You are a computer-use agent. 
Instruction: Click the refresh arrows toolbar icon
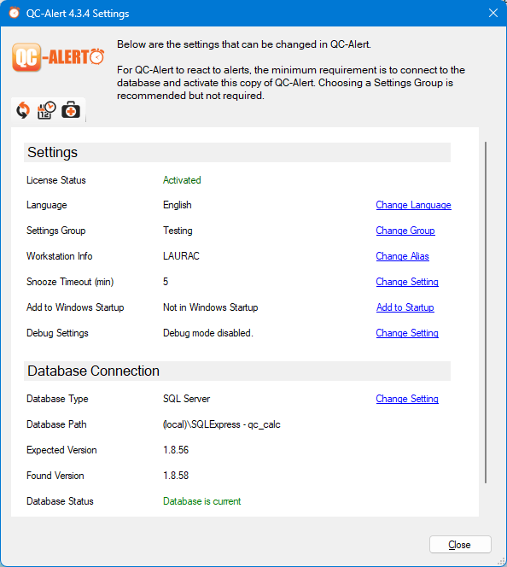tap(23, 110)
